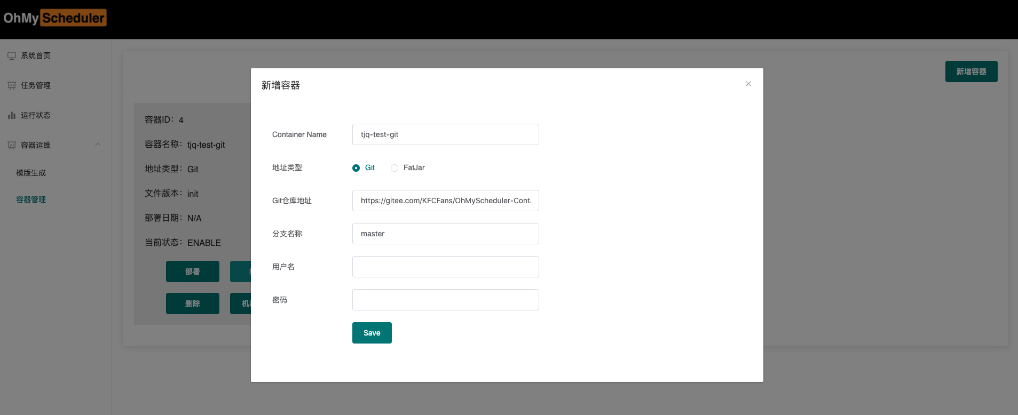Click the 密码 label

[280, 300]
